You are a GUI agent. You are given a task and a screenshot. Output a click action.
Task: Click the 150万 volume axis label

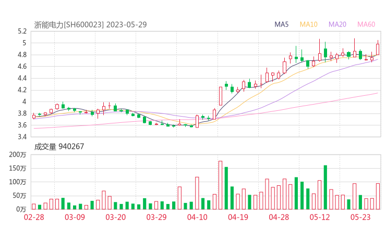(x=18, y=168)
